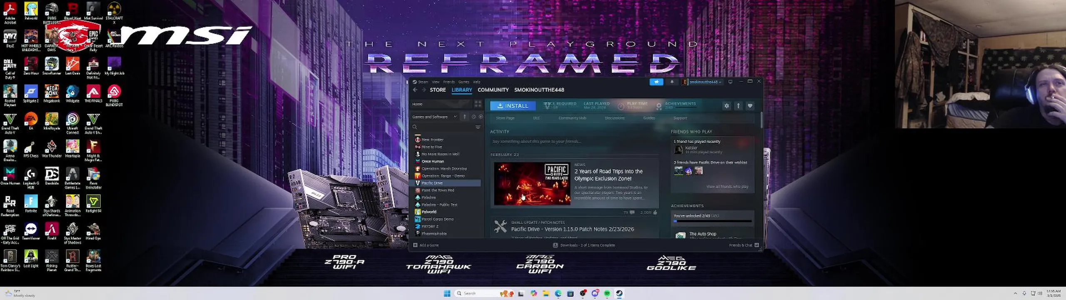Toggle the collections grid view icon

point(478,104)
